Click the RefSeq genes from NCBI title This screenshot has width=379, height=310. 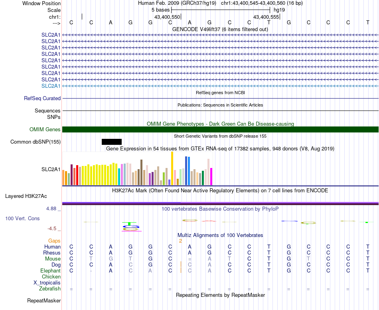(221, 93)
